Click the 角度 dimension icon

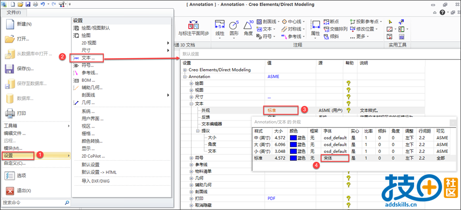pyautogui.click(x=248, y=25)
